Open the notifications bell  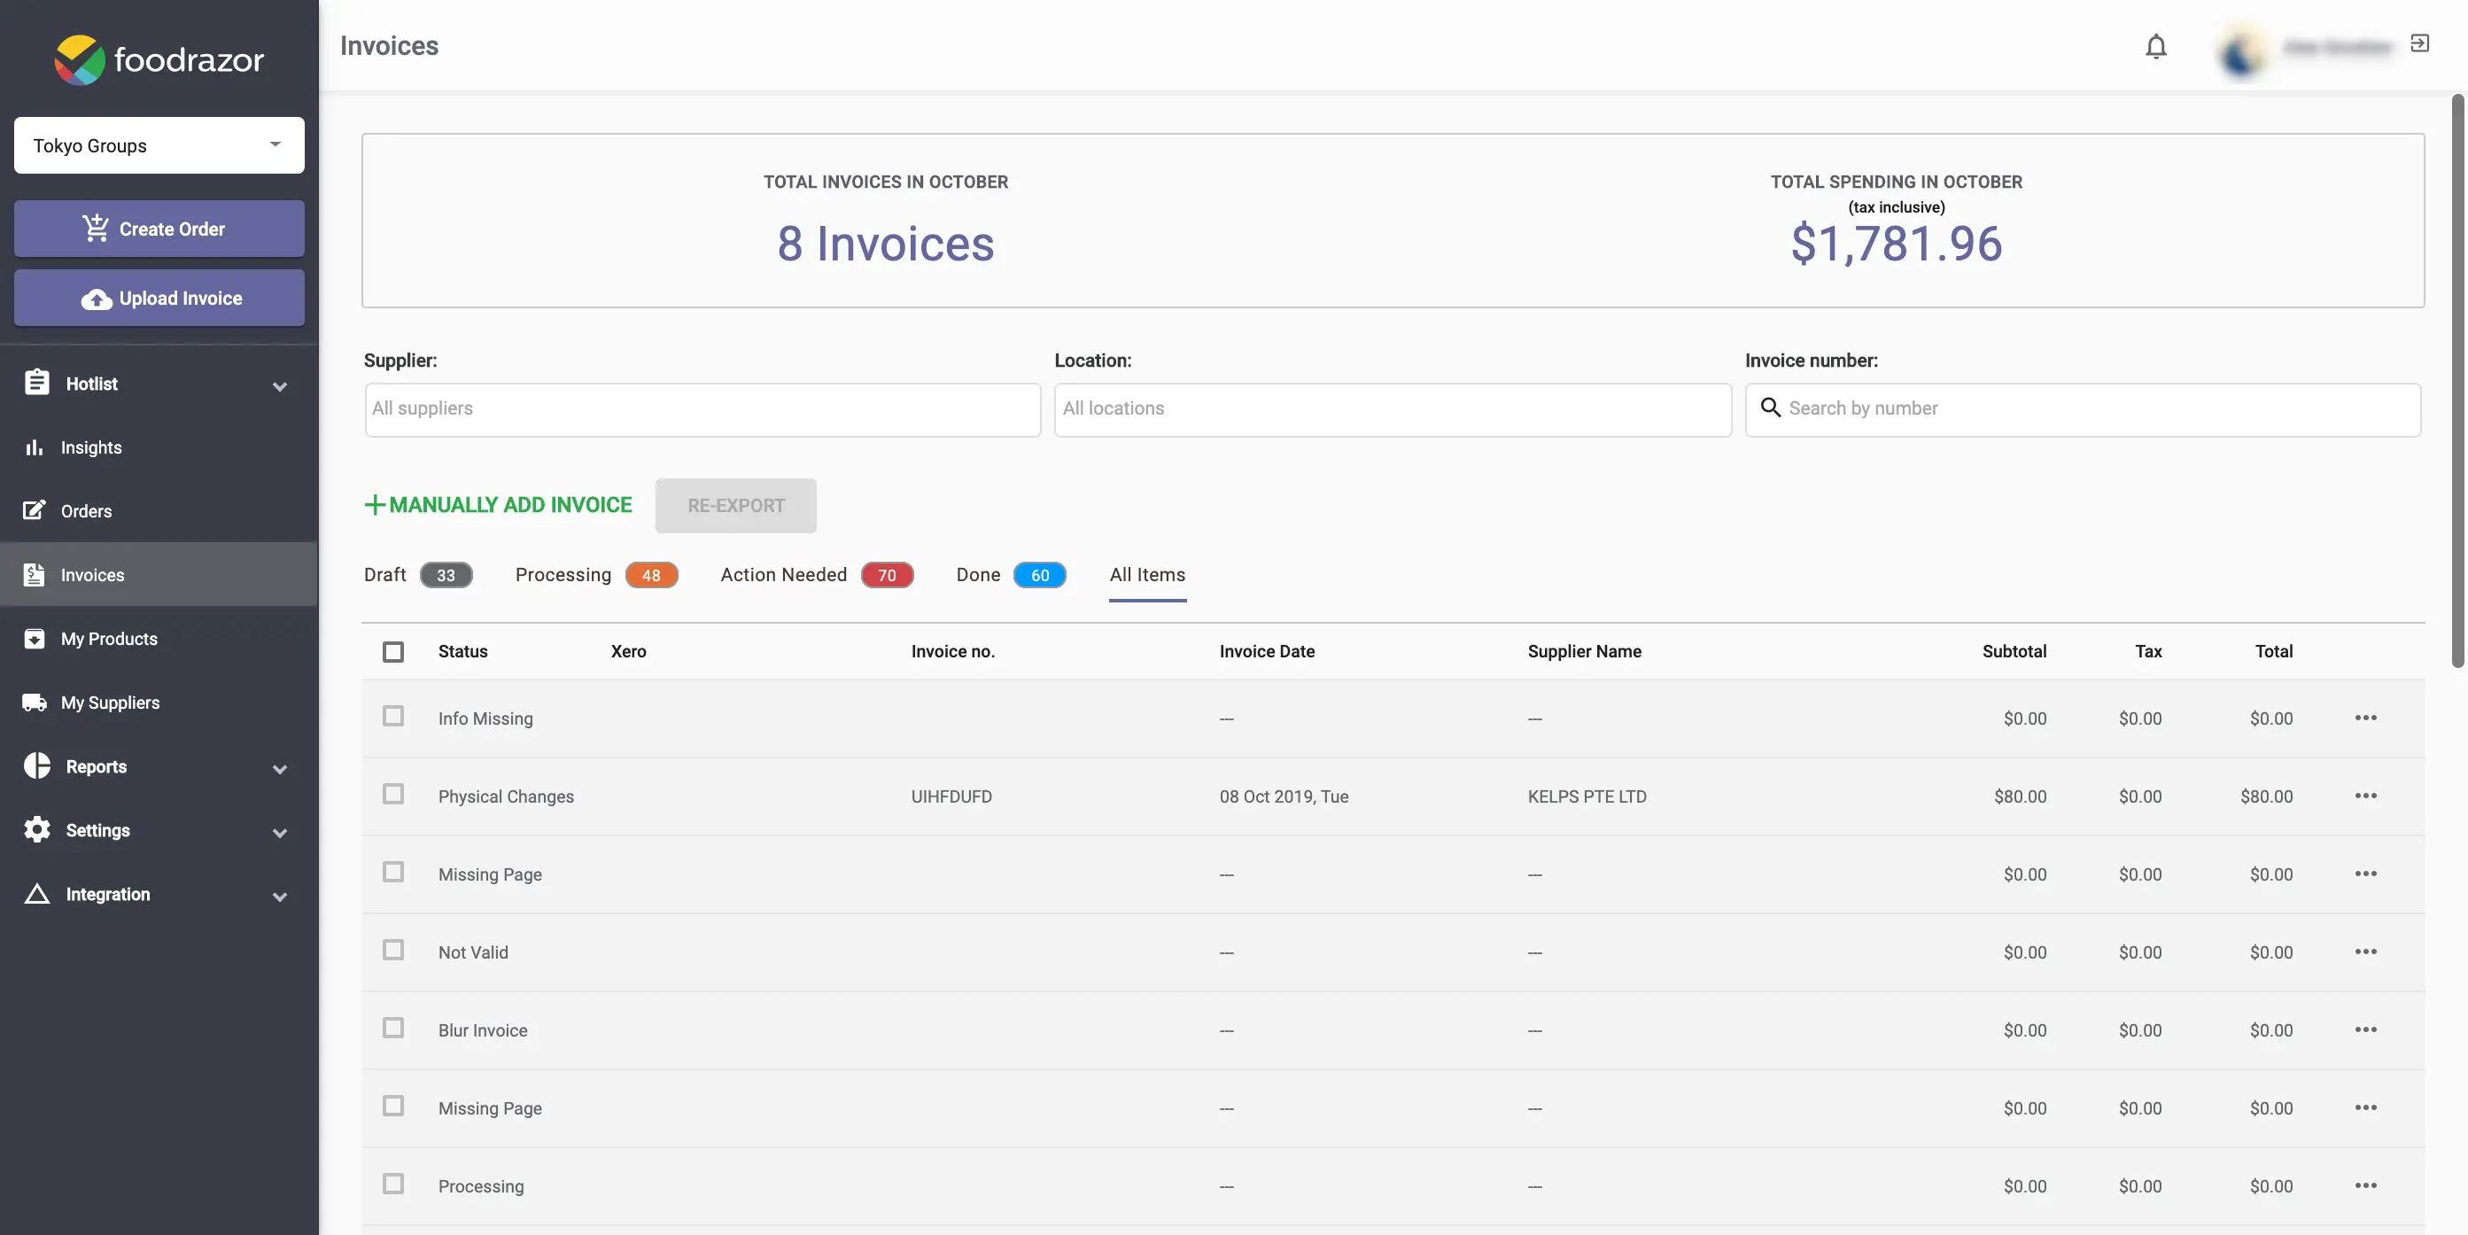[x=2155, y=46]
